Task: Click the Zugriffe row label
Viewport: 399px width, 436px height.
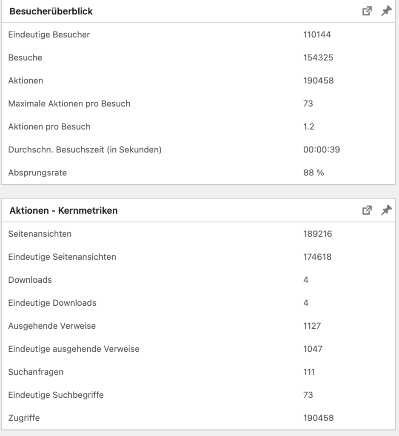Action: coord(24,418)
